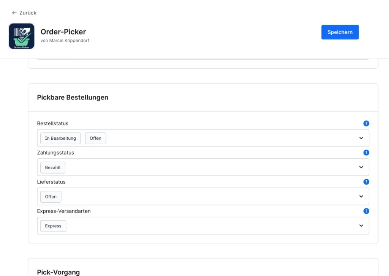Expand the Bestellstatus dropdown arrow
389x276 pixels.
pyautogui.click(x=361, y=138)
